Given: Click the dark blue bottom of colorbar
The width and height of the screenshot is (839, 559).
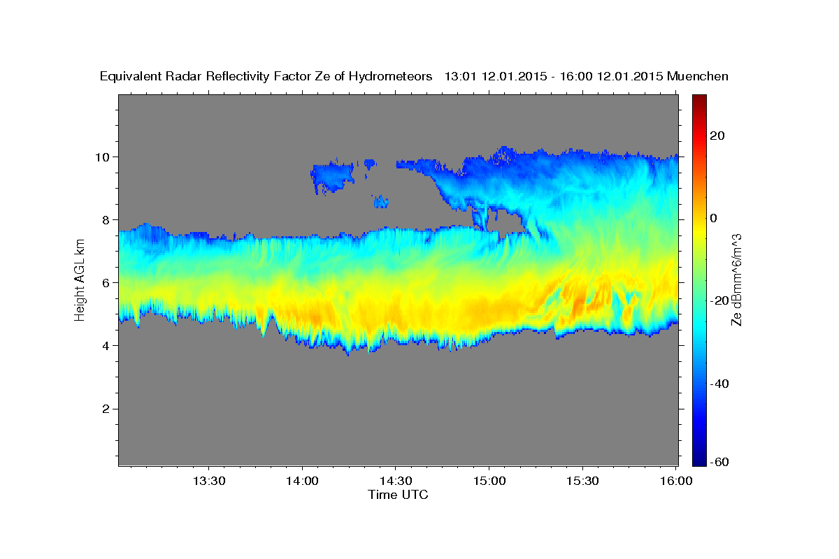Looking at the screenshot, I should pos(698,459).
